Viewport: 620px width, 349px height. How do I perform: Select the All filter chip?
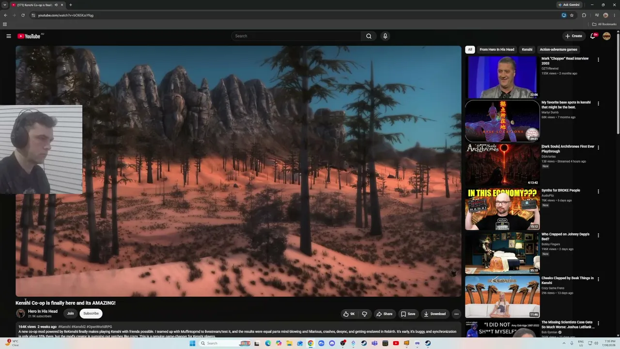[470, 49]
